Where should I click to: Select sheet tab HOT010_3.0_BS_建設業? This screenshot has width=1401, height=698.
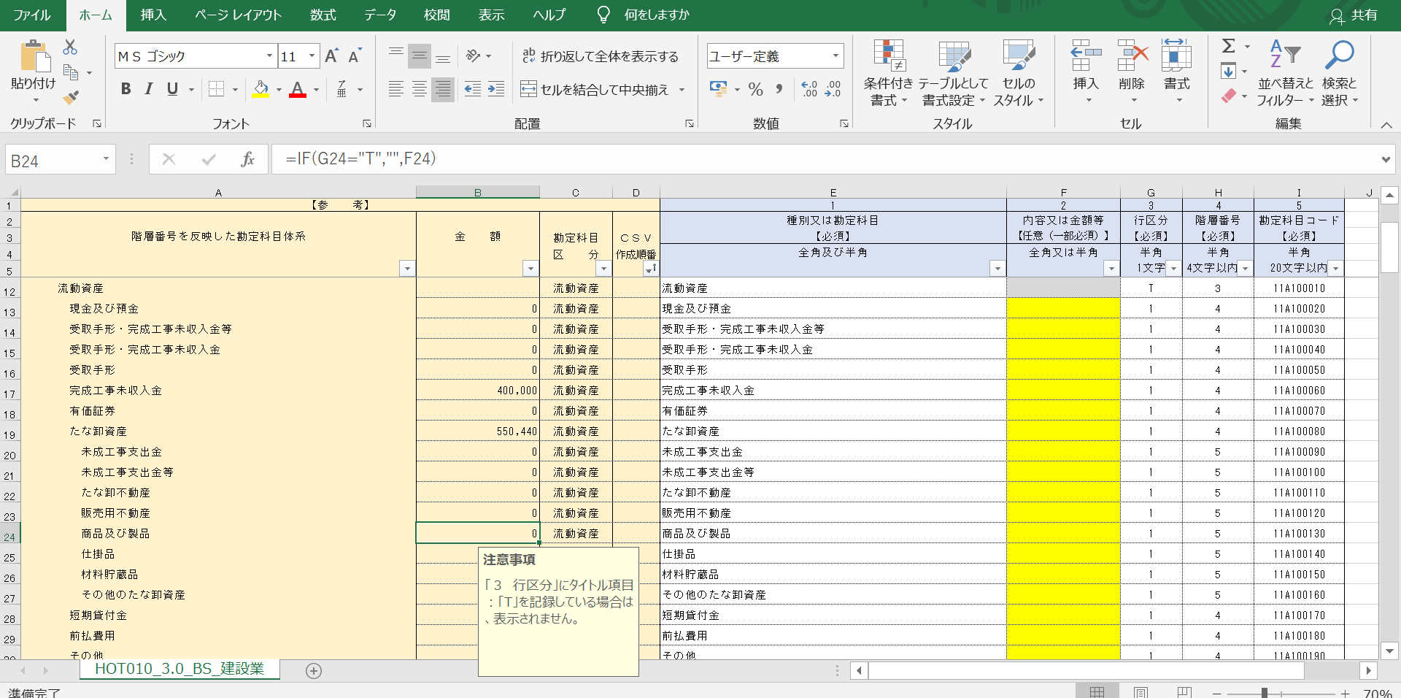180,669
